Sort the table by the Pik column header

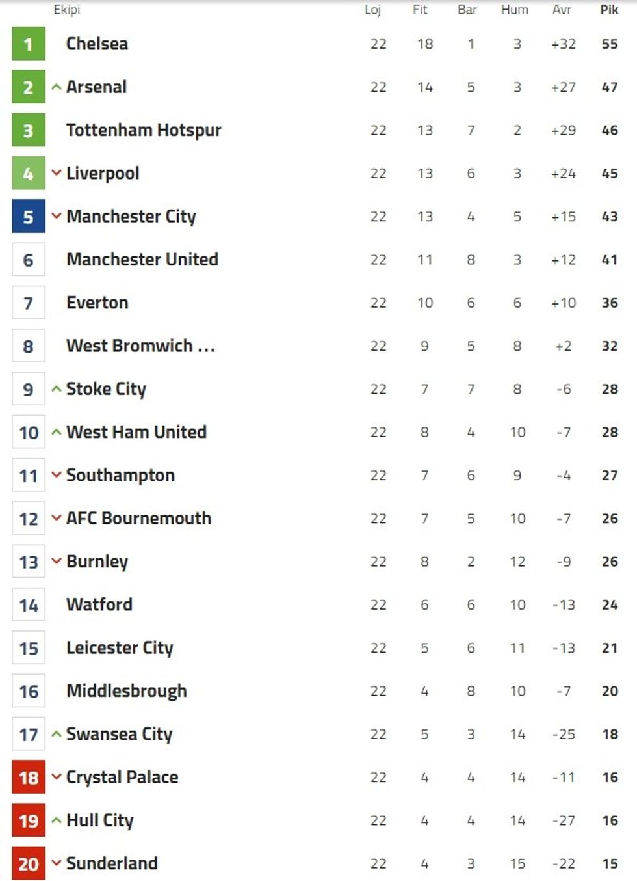[609, 9]
